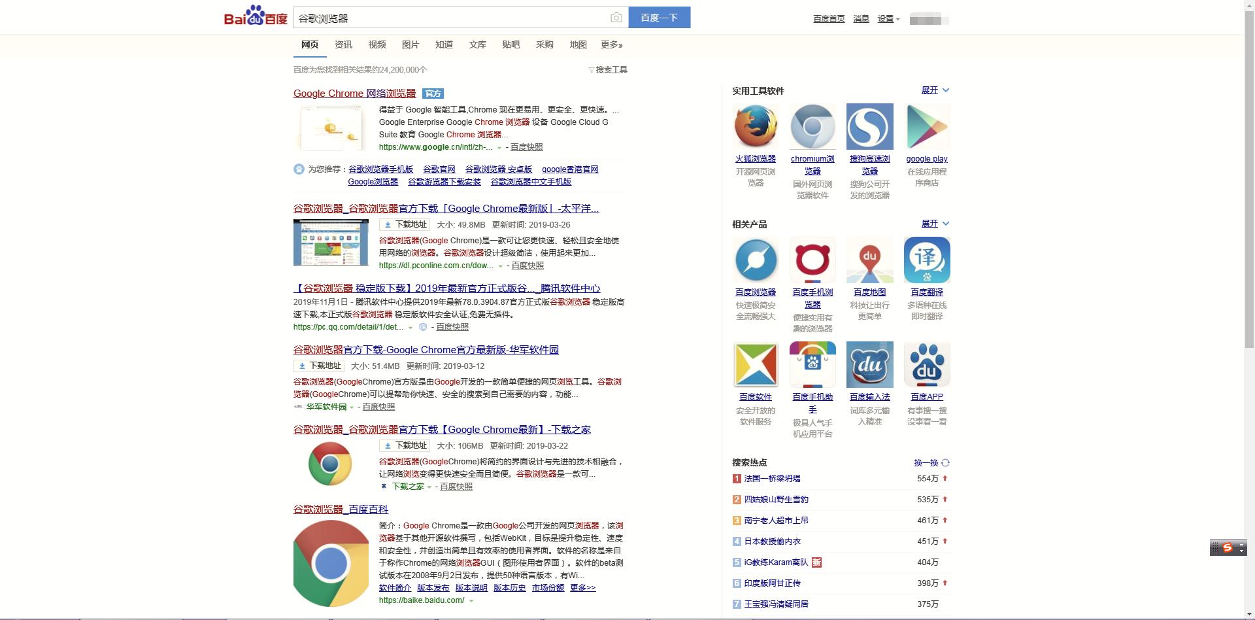
Task: Expand the 实用工具软件 panel
Action: (935, 90)
